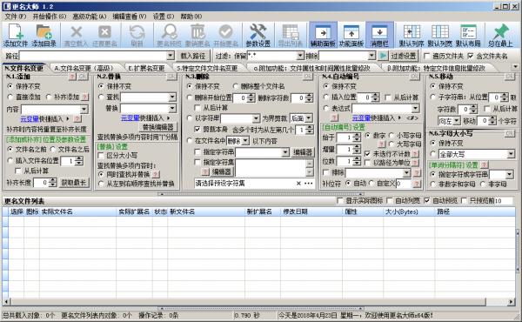Click the 编辑器 button next to 指定字符串
522x322 pixels.
(303, 152)
